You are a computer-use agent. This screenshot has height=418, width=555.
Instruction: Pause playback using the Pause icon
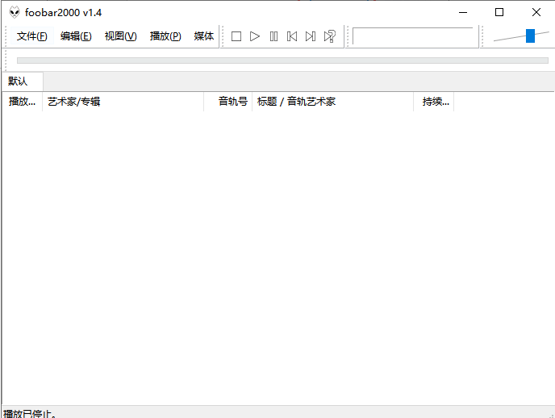[x=273, y=36]
